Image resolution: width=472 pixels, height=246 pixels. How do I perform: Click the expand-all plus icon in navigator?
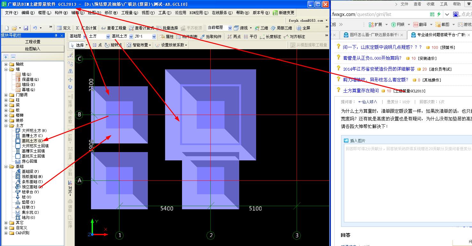point(6,57)
